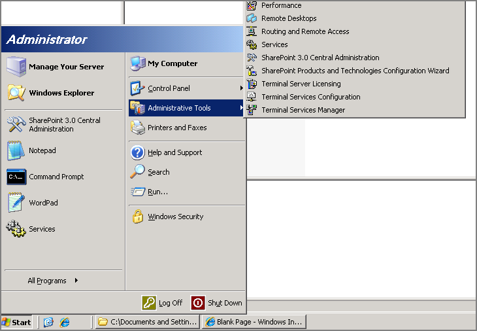Open SharePoint Products and Technologies Configuration Wizard
This screenshot has width=477, height=331.
355,71
